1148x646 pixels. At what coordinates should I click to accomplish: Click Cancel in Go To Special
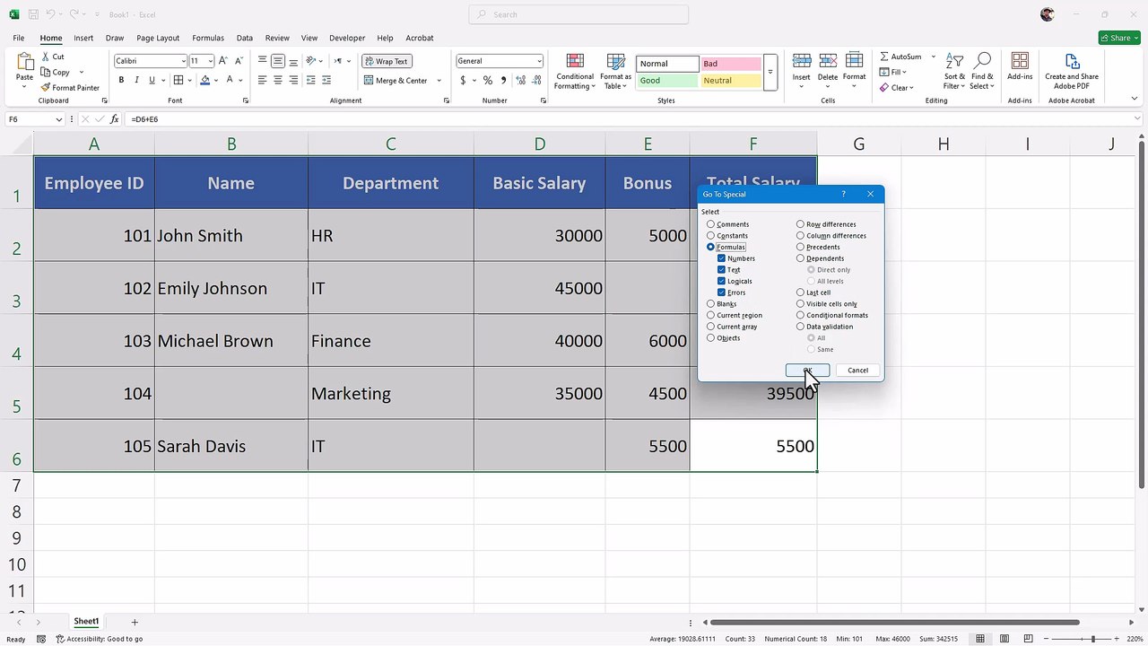click(857, 371)
